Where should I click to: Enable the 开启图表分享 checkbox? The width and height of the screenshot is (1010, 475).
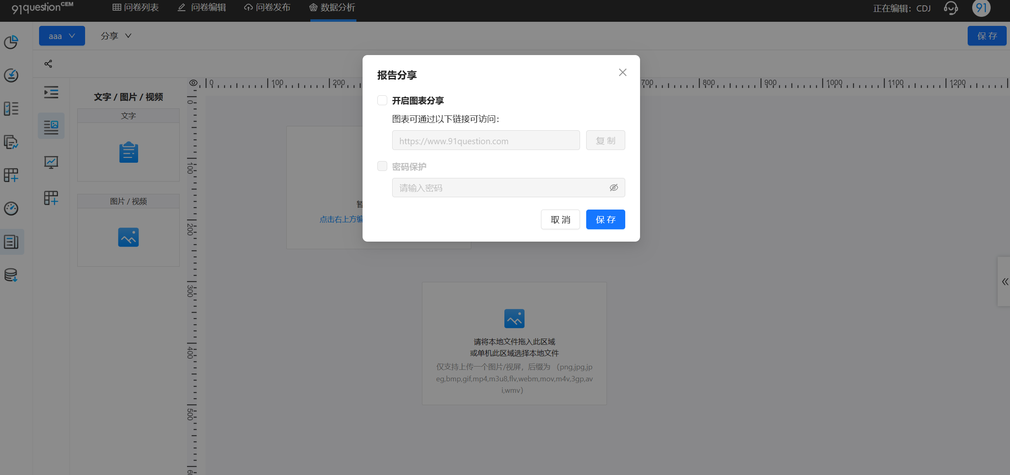point(382,100)
